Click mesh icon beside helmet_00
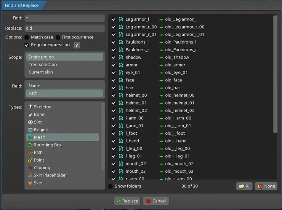Screen dimensions: 282x210 pos(121,95)
